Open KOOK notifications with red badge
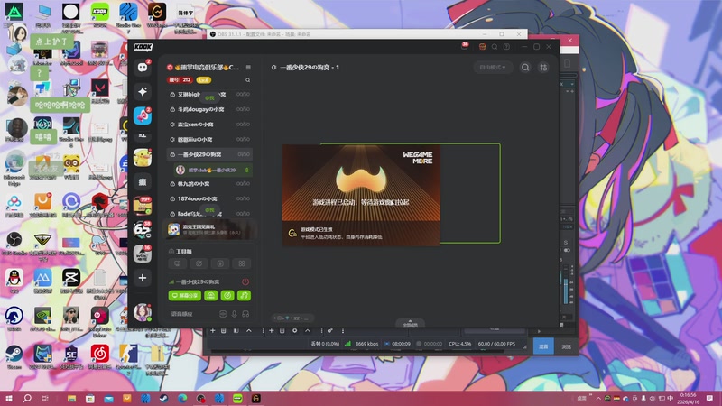Viewport: 722px width, 406px height. point(465,46)
